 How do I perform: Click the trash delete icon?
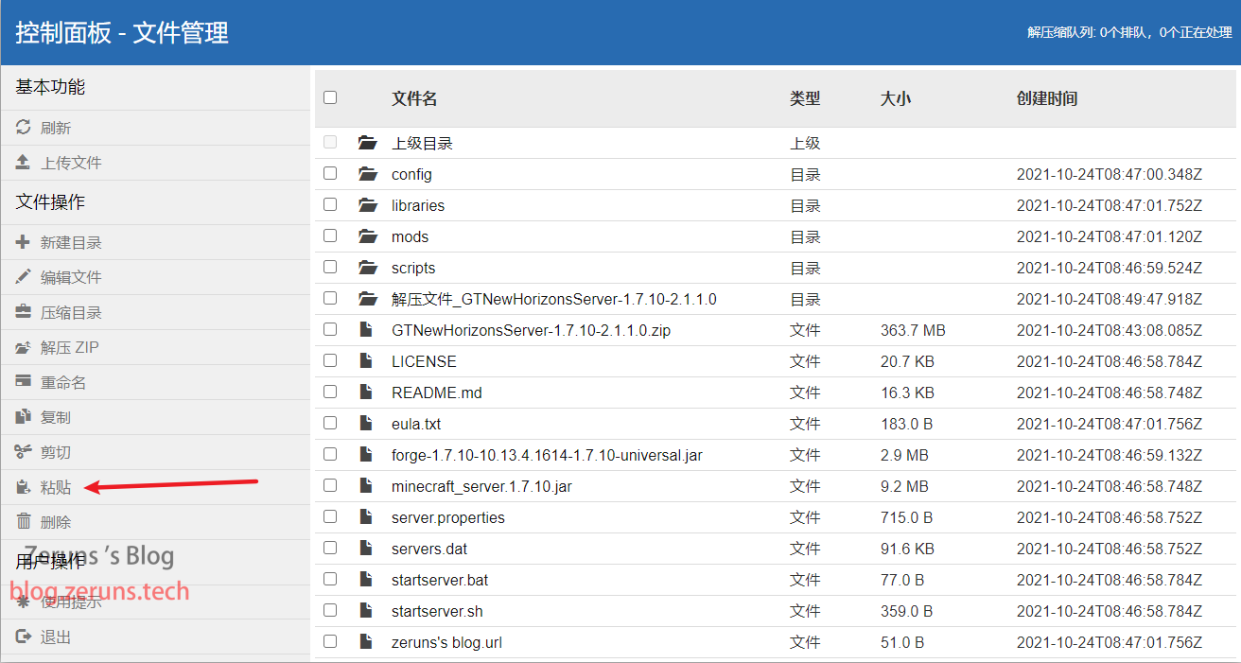tap(24, 522)
